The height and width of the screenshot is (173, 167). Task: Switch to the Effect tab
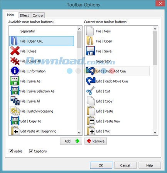tap(24, 15)
